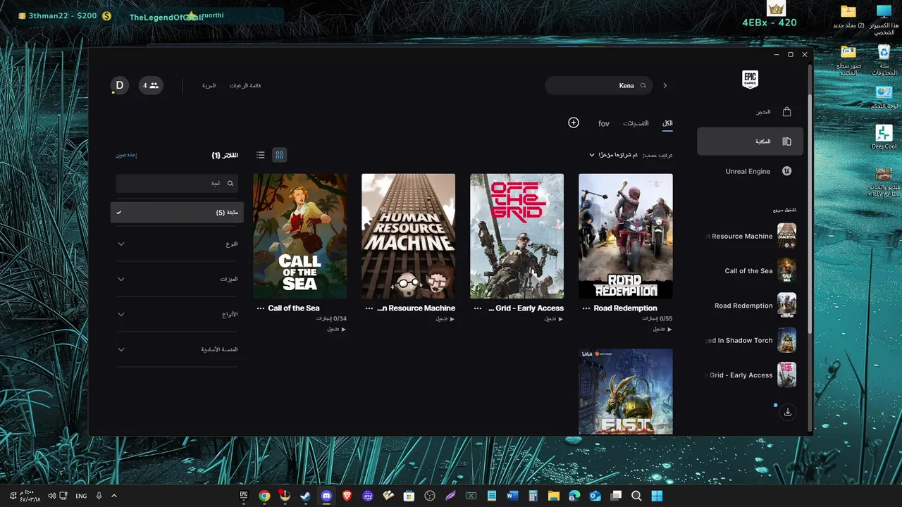Viewport: 902px width, 507px height.
Task: Open the Call of the Sea cover art
Action: point(300,236)
